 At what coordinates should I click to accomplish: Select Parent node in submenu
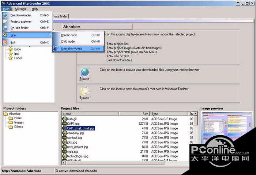[78, 35]
